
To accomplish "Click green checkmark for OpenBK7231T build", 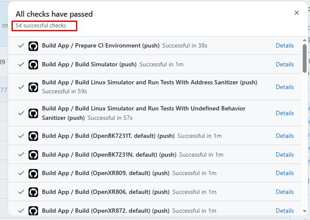I will (21, 136).
